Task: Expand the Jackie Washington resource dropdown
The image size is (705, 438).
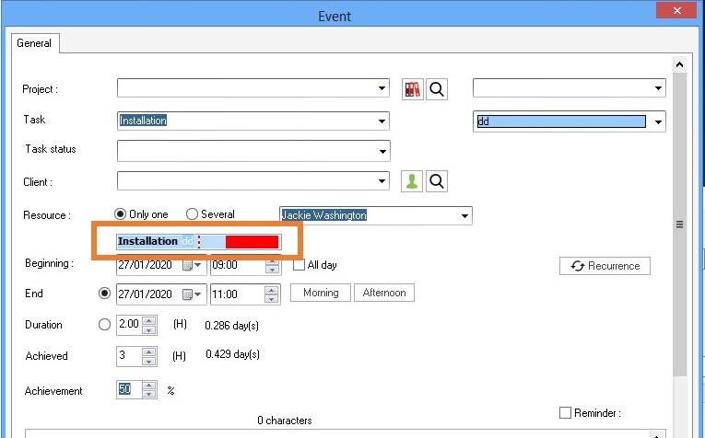Action: [464, 216]
